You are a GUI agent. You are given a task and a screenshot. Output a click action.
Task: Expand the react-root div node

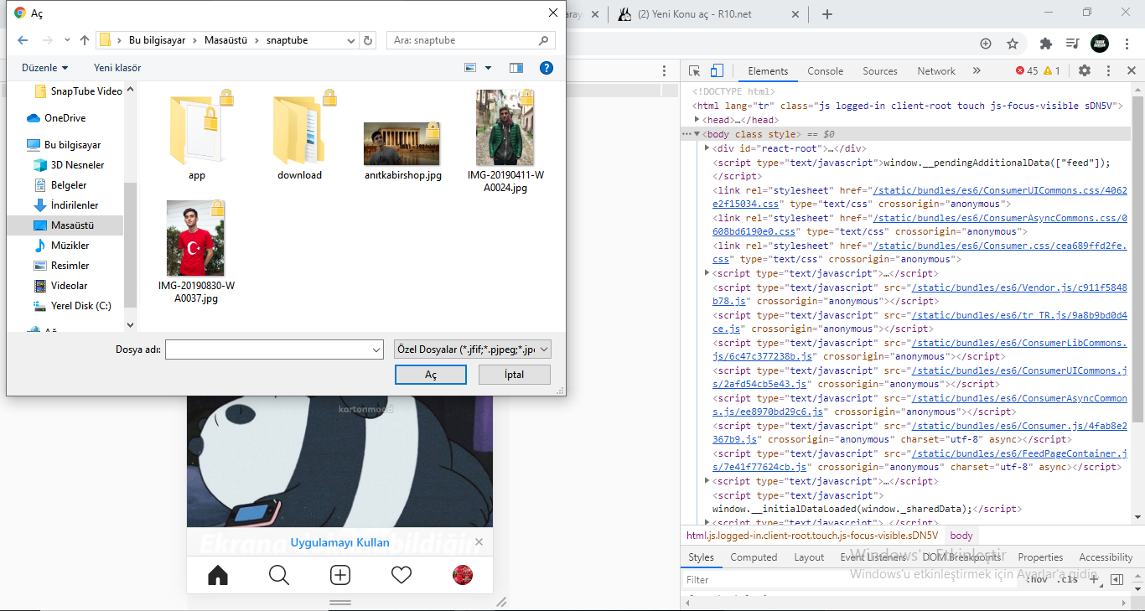click(707, 148)
